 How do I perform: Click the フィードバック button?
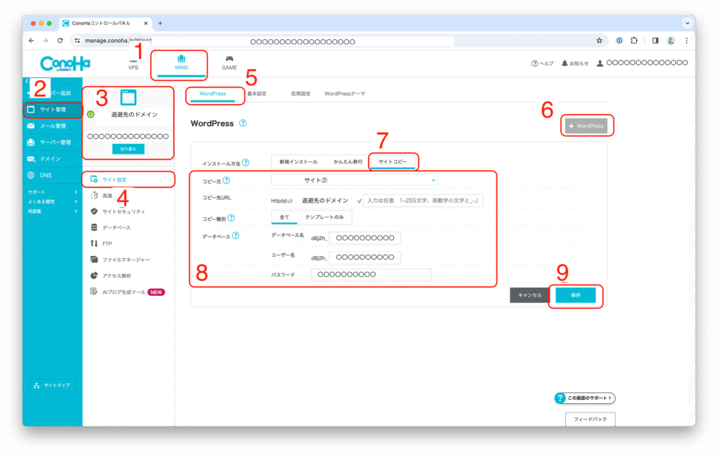(x=590, y=419)
